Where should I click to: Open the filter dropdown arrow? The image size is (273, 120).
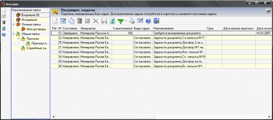tap(126, 21)
